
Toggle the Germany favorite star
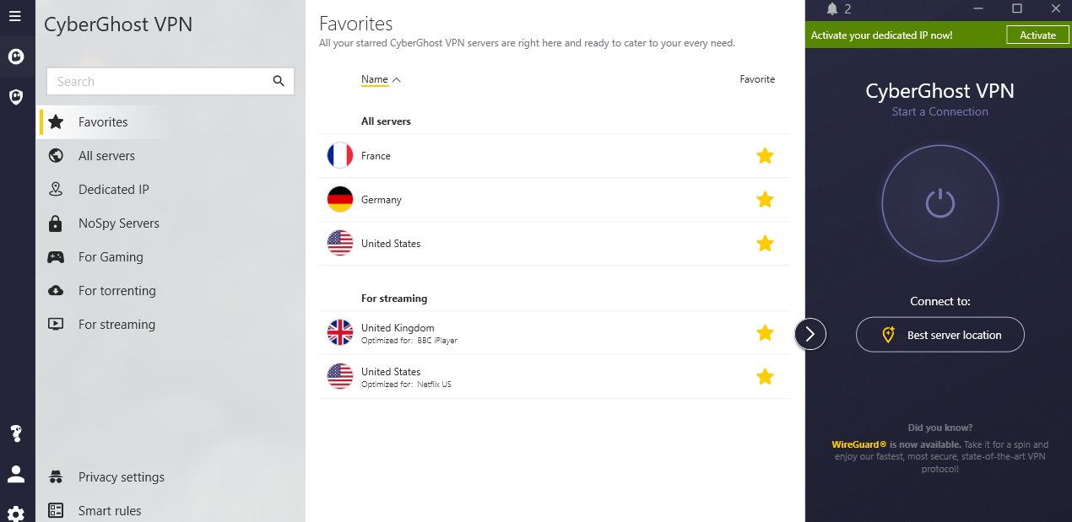pos(765,200)
